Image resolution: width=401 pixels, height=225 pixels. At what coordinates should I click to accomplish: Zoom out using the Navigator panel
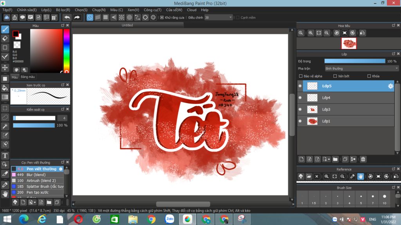pos(327,33)
